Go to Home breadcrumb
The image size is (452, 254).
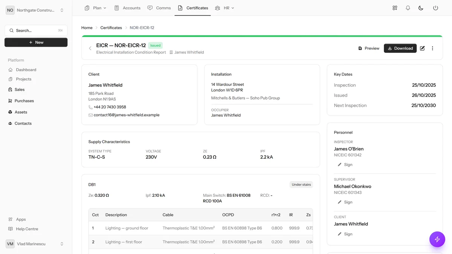pyautogui.click(x=87, y=28)
